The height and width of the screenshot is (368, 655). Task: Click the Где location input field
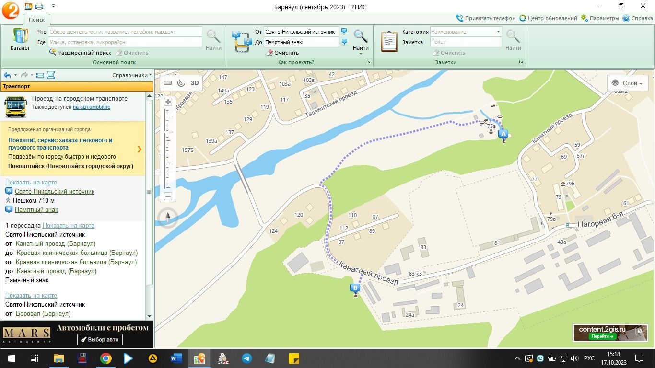tap(125, 42)
